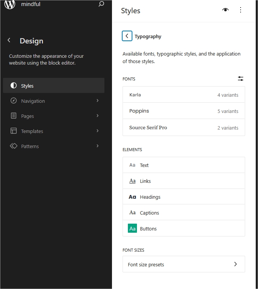The height and width of the screenshot is (289, 258).
Task: Click the manage fonts sliders icon
Action: [x=241, y=79]
